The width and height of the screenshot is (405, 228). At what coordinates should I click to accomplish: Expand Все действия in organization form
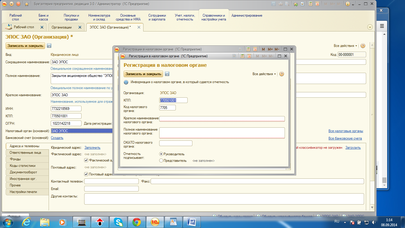coord(345,46)
